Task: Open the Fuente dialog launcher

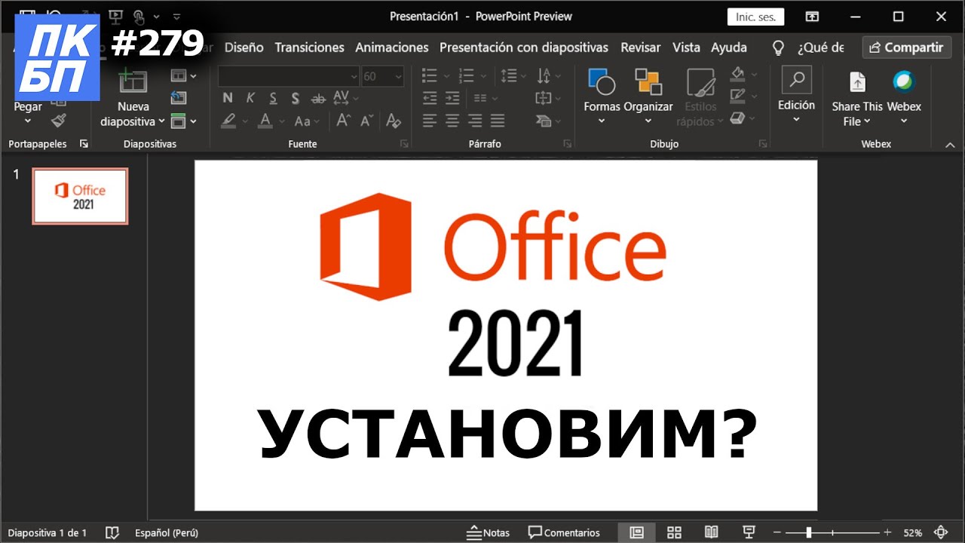Action: click(x=404, y=143)
